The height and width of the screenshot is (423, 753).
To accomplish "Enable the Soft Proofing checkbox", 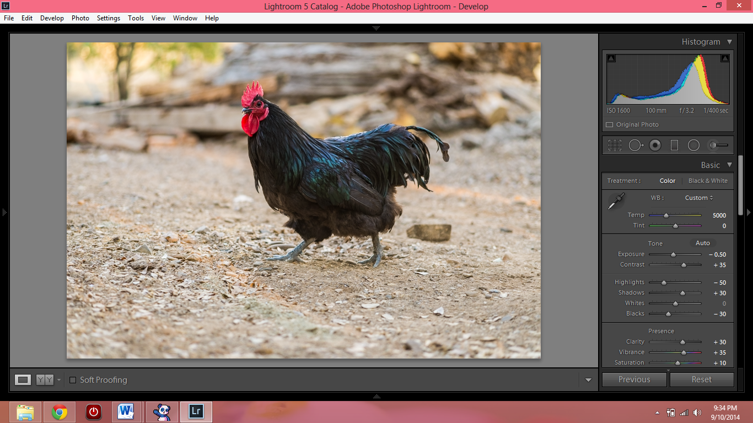I will click(73, 380).
